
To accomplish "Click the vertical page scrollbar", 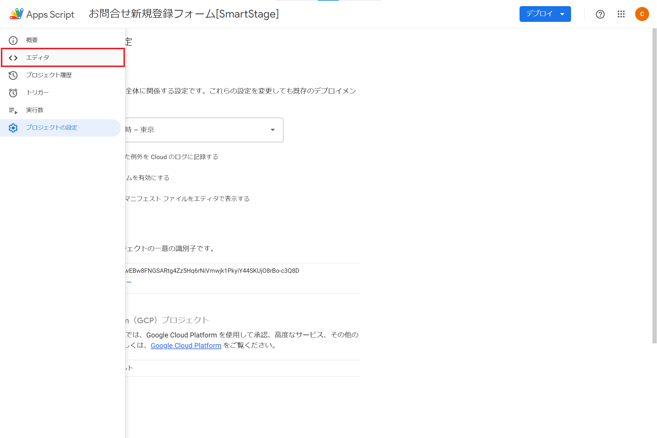I will [655, 186].
